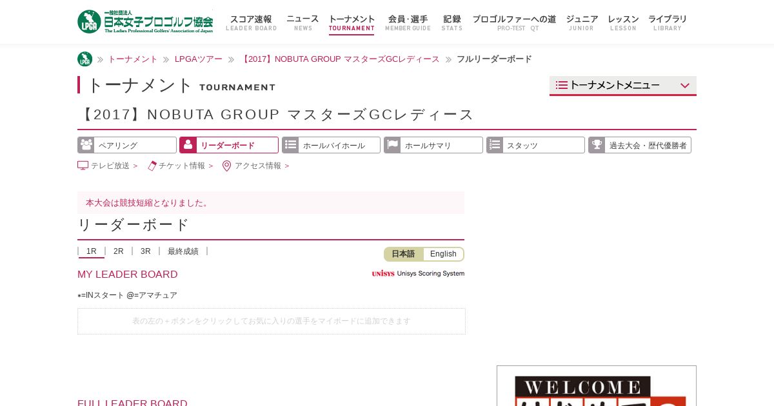The image size is (774, 406).
Task: Select the 最終成績 final results tab
Action: (x=183, y=251)
